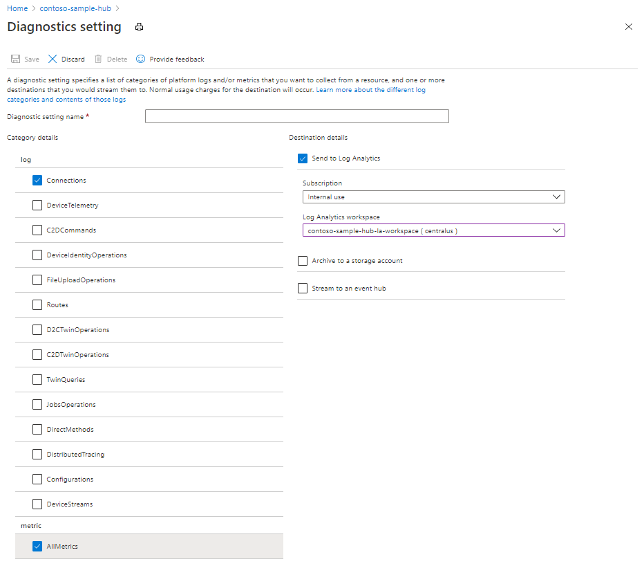Click the Save disk icon
Image resolution: width=644 pixels, height=575 pixels.
[x=16, y=59]
